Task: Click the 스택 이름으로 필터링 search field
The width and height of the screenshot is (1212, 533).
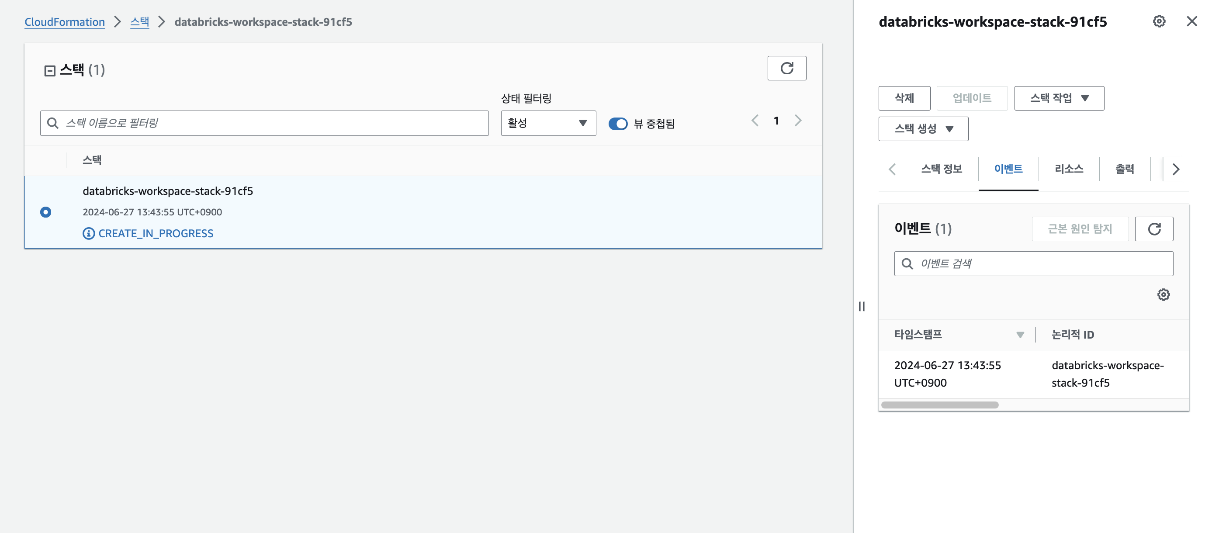Action: (264, 123)
